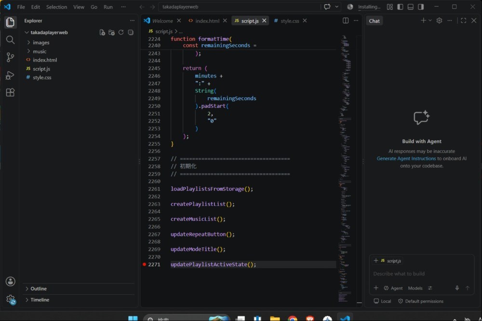Open the Manage gear in the activity bar
Image resolution: width=482 pixels, height=321 pixels.
10,299
